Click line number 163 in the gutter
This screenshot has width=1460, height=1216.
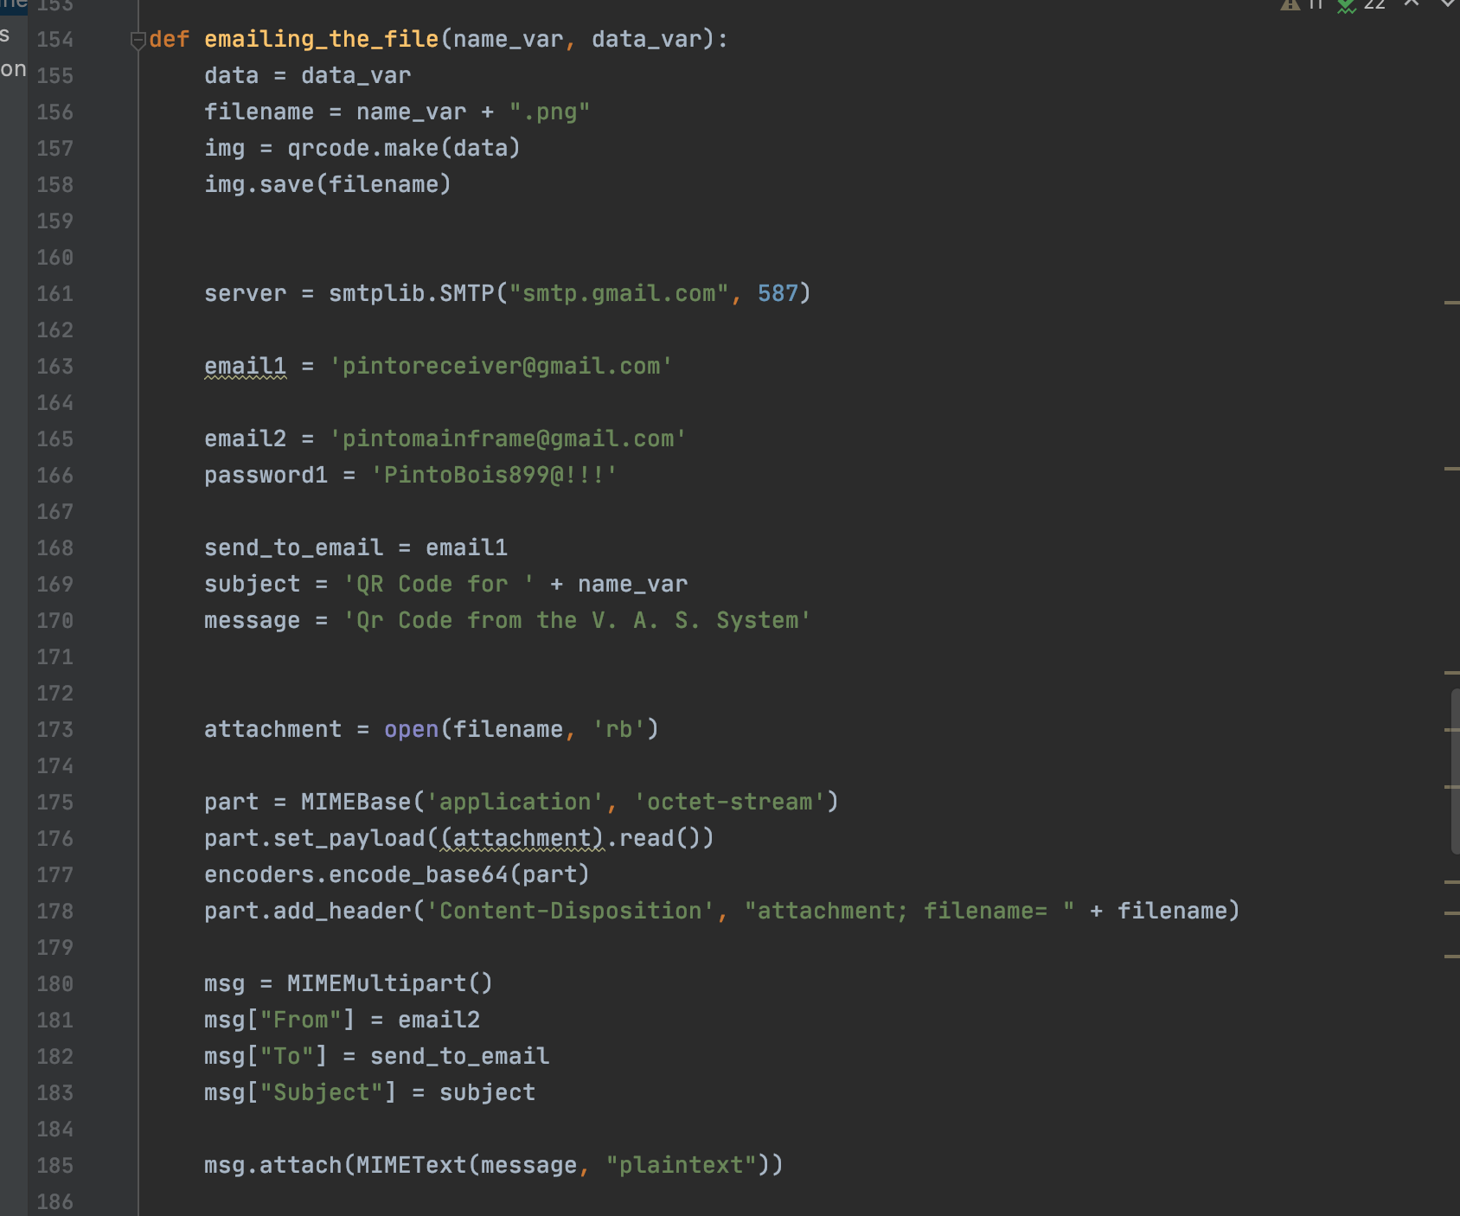coord(54,367)
